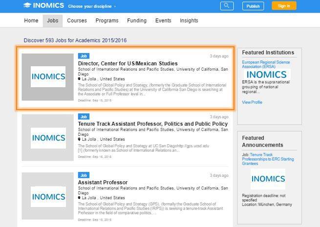Select the Jobs tab

pyautogui.click(x=53, y=20)
